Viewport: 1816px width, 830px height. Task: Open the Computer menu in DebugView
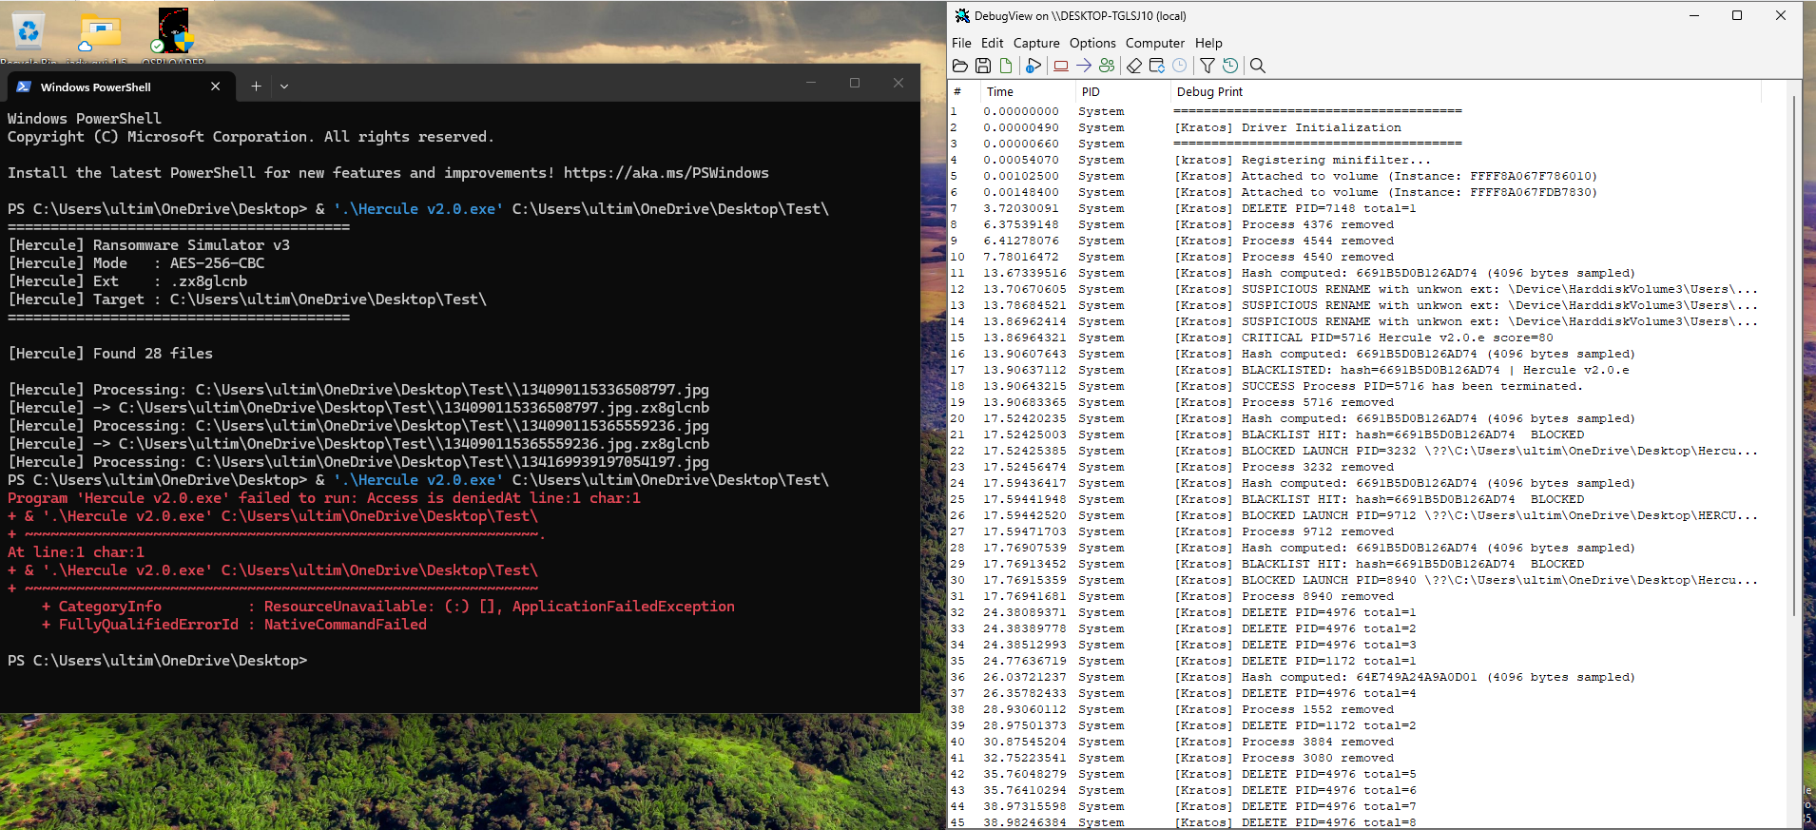coord(1155,43)
